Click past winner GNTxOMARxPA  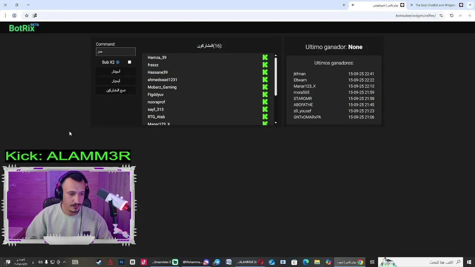307,117
